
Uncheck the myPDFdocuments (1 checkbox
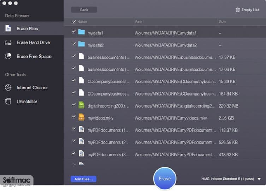pyautogui.click(x=73, y=129)
